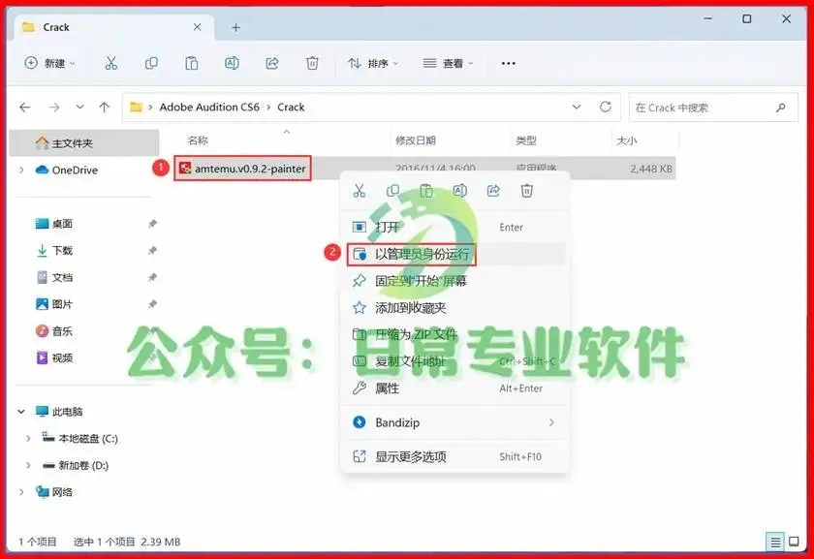Click the Adobe Audition CS6 breadcrumb
This screenshot has width=814, height=559.
[x=209, y=107]
